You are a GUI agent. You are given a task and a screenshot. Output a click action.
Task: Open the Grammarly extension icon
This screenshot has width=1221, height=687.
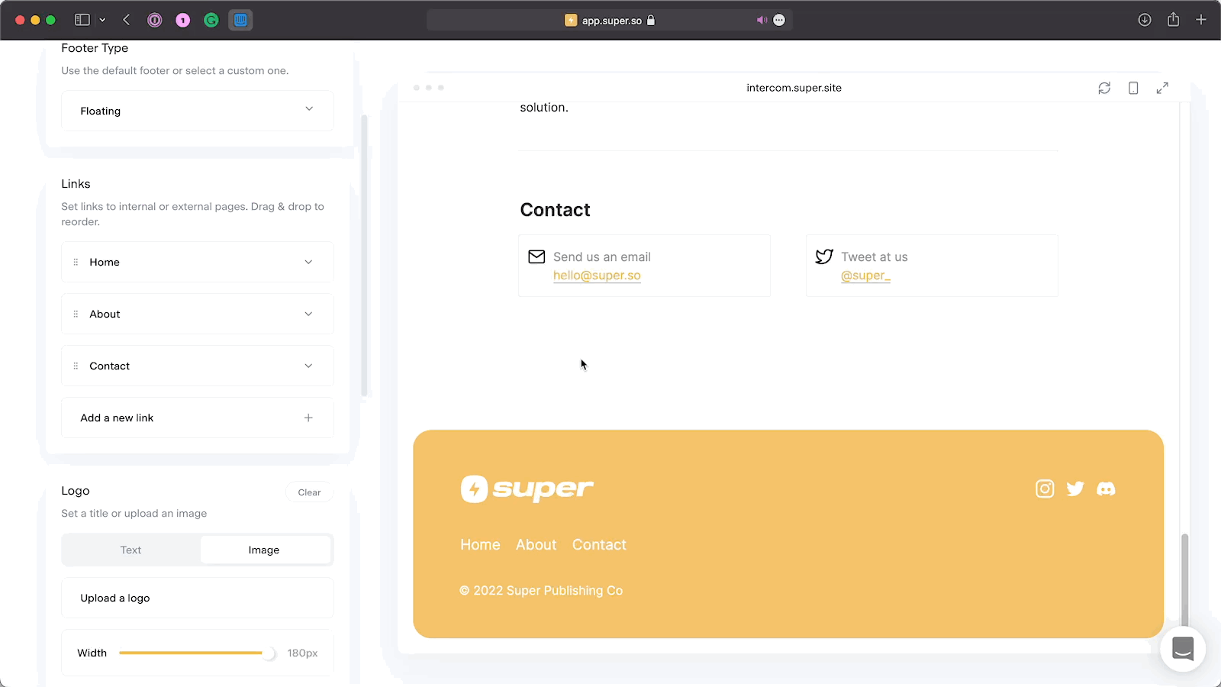tap(211, 20)
